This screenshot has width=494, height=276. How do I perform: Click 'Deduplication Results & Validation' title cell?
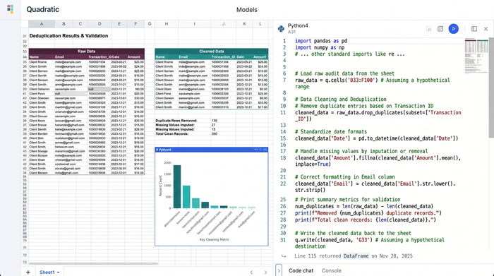tap(68, 35)
